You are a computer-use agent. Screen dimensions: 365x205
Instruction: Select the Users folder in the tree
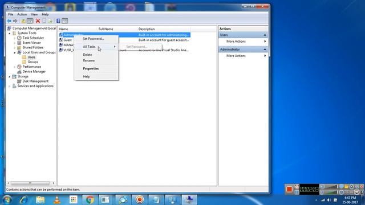tap(31, 57)
